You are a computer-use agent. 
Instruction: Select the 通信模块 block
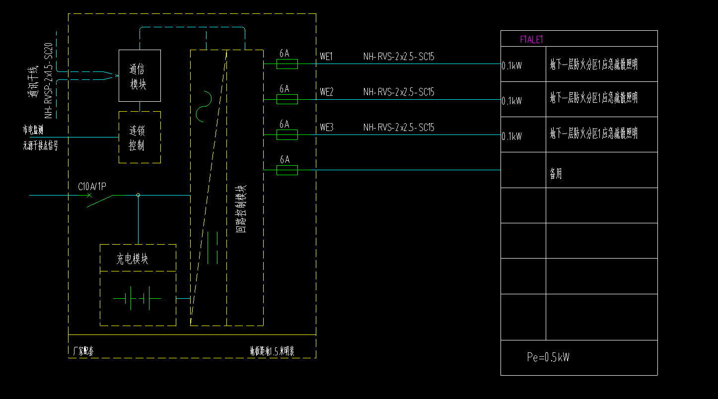coord(140,75)
